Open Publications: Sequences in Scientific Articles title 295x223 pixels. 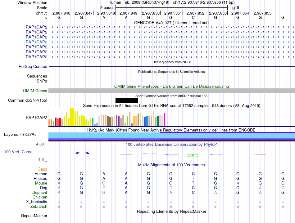pos(171,72)
